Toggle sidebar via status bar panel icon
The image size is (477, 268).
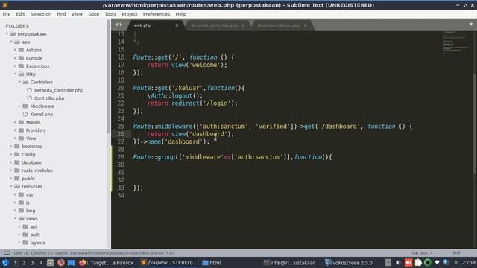7,253
